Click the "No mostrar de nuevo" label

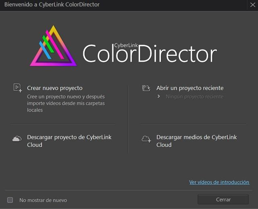pyautogui.click(x=43, y=200)
